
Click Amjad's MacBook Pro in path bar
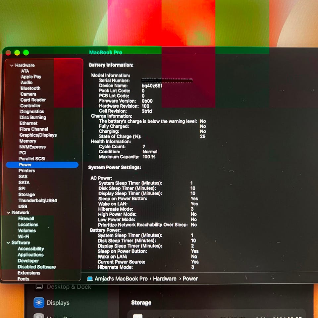tap(121, 279)
